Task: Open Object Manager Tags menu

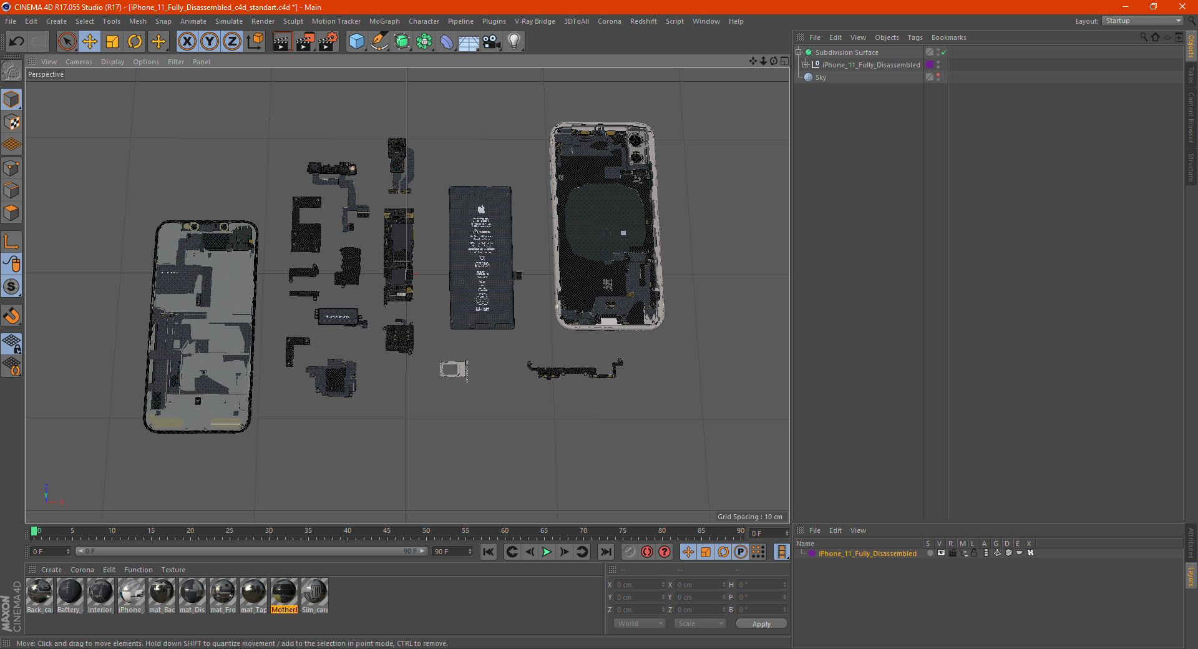Action: pyautogui.click(x=915, y=37)
